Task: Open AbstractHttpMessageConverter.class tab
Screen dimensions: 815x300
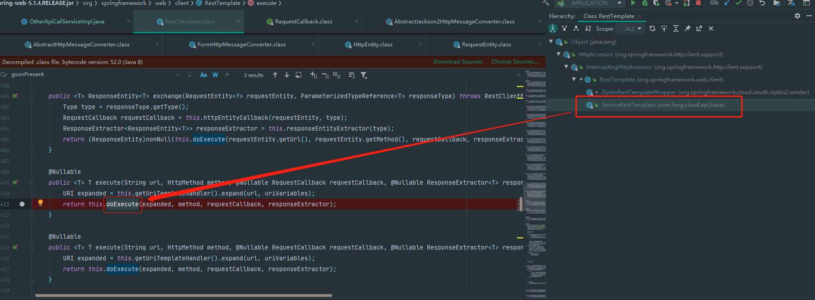Action: (81, 45)
